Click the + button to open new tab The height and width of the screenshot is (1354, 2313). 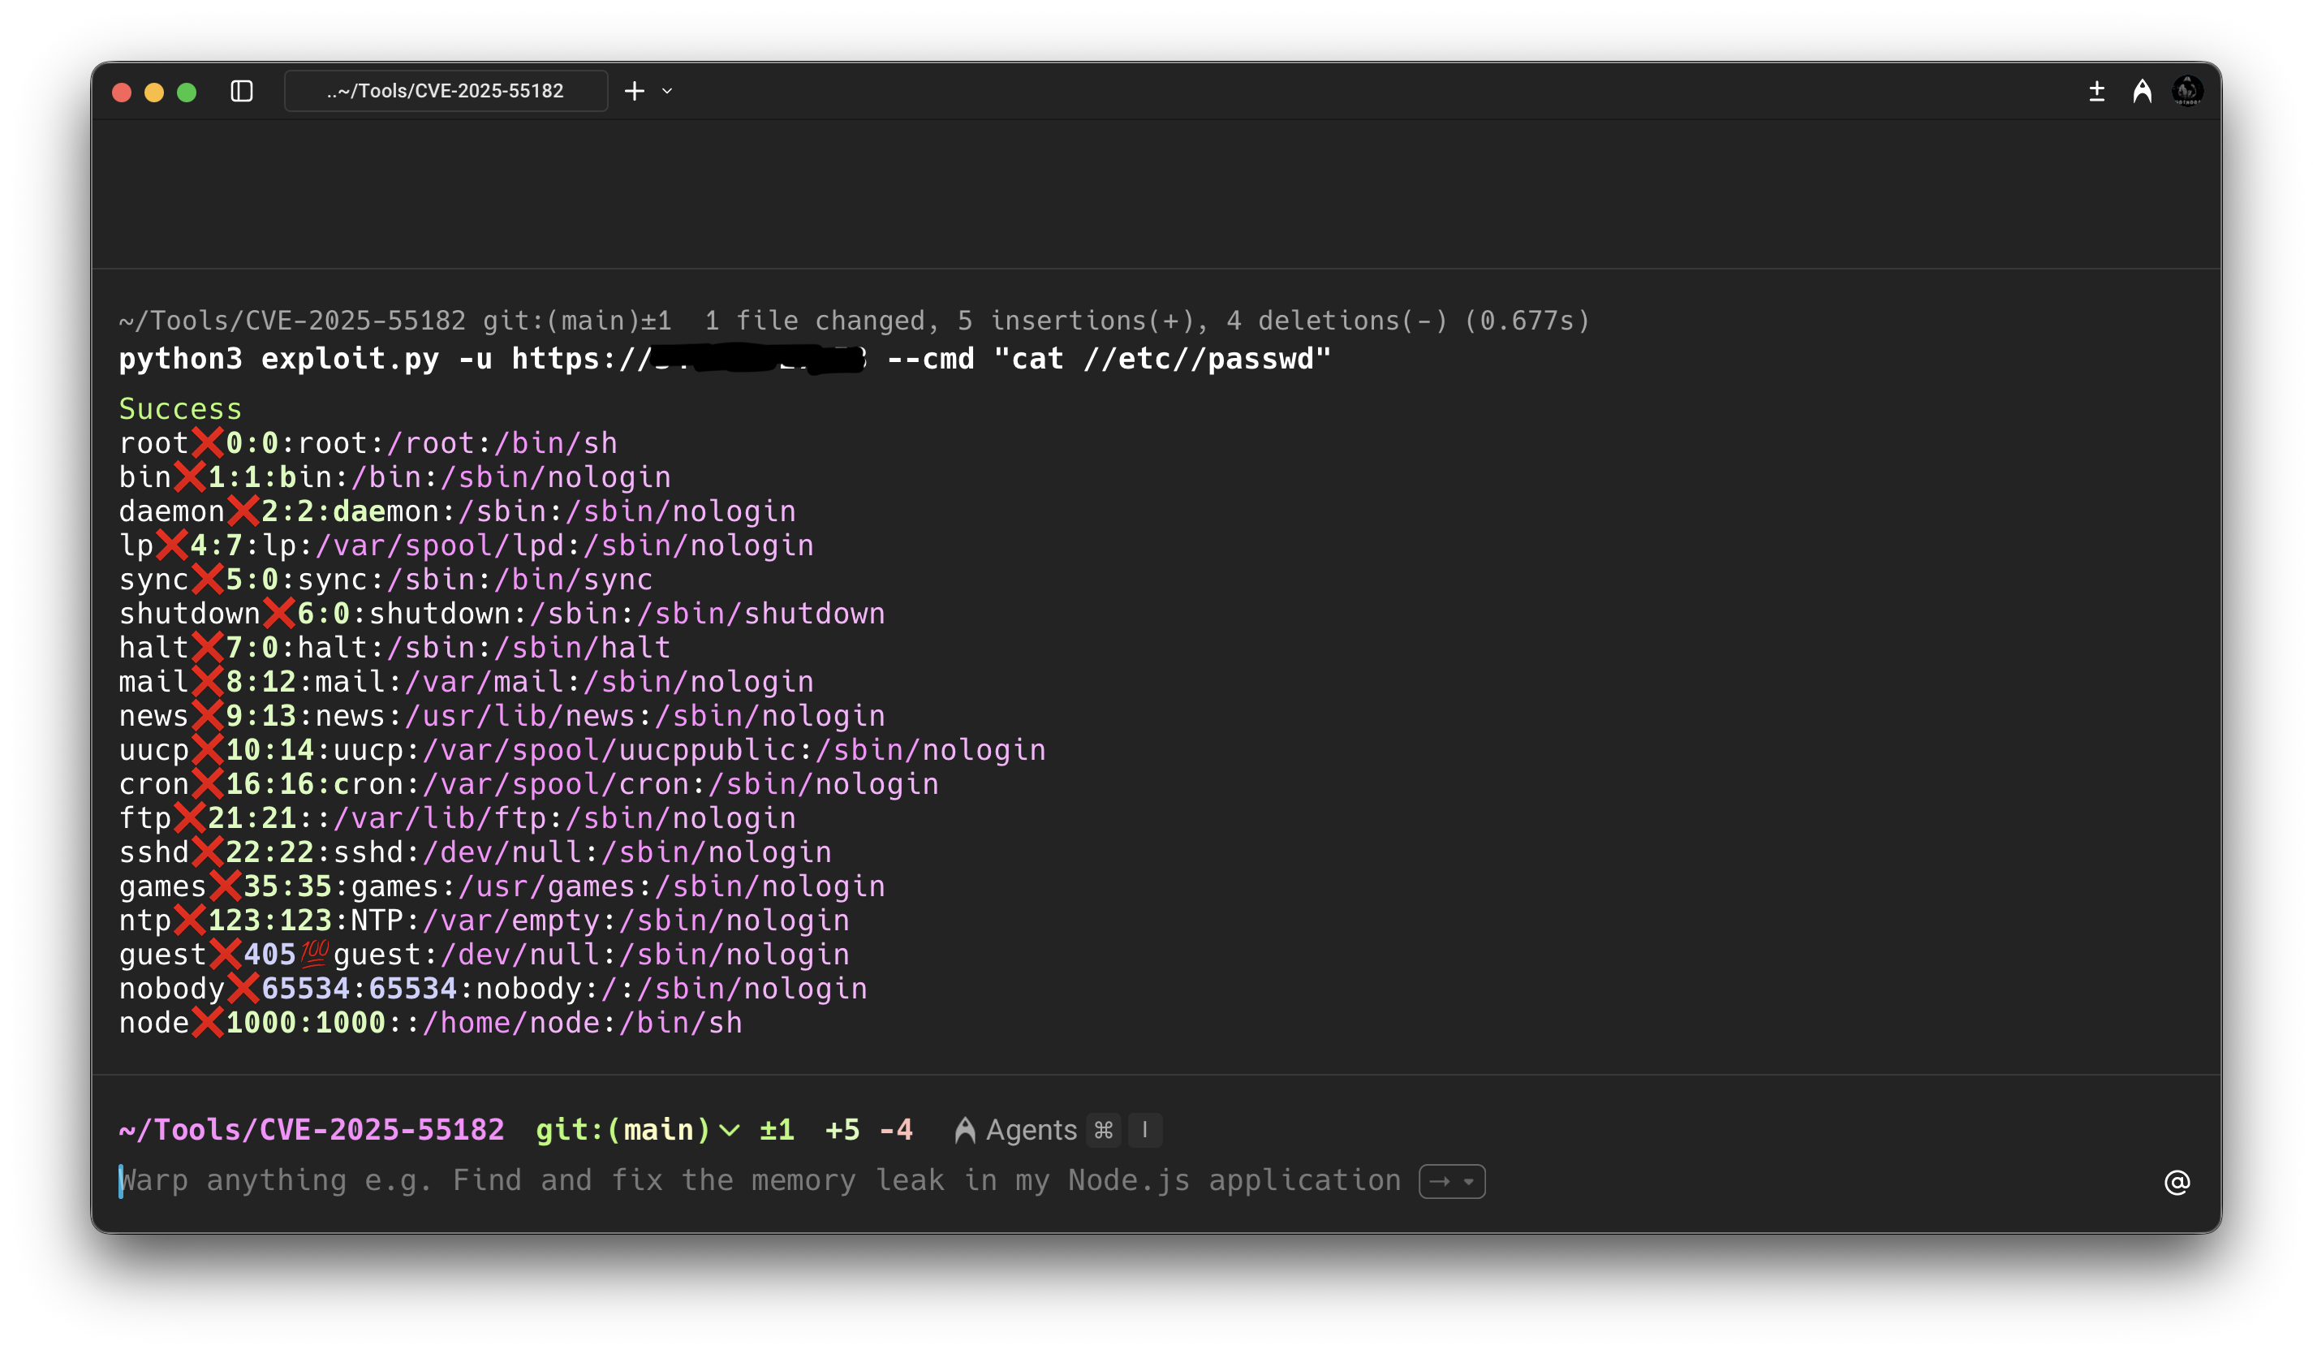[x=634, y=90]
